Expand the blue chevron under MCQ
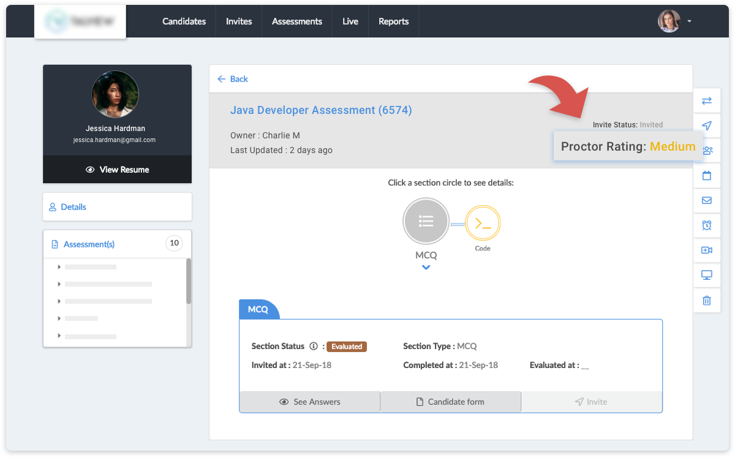 click(x=426, y=268)
